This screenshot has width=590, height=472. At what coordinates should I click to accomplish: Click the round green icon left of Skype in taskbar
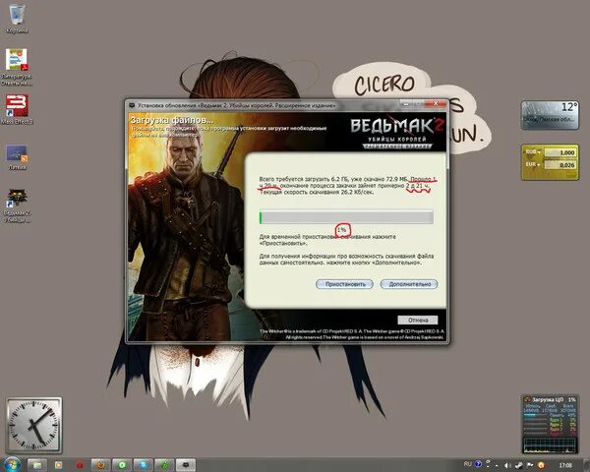coord(122,465)
